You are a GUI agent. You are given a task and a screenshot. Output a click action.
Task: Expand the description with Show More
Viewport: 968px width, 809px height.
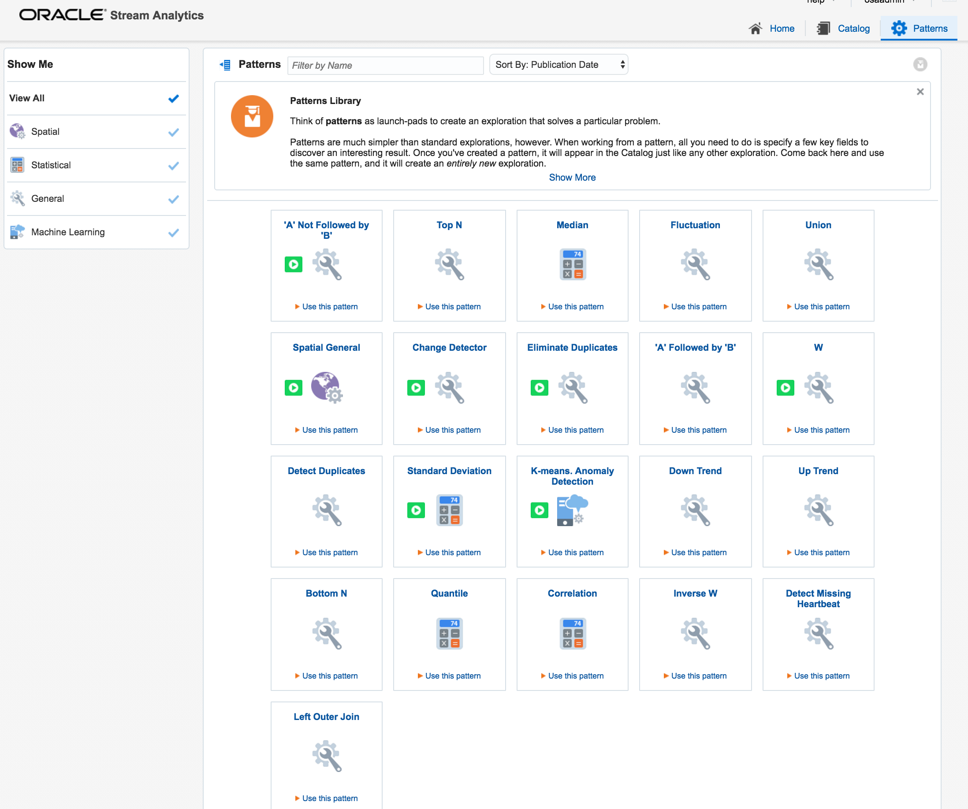pyautogui.click(x=572, y=178)
